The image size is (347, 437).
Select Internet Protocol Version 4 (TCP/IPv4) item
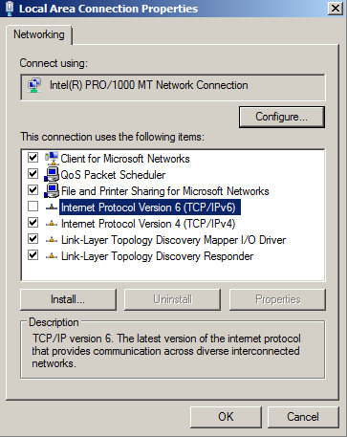pyautogui.click(x=148, y=224)
